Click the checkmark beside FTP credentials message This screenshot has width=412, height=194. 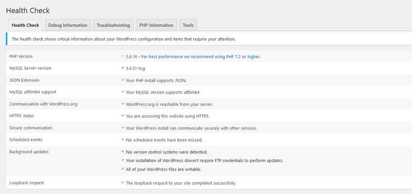(123, 160)
